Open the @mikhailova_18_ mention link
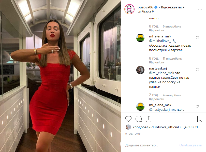Image resolution: width=206 pixels, height=152 pixels. 163,41
